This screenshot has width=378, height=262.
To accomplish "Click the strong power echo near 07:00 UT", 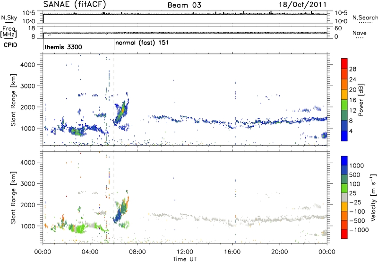I will click(x=122, y=111).
